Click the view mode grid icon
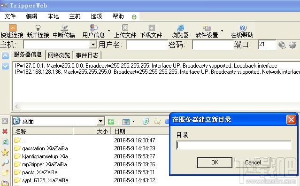 tap(126, 122)
